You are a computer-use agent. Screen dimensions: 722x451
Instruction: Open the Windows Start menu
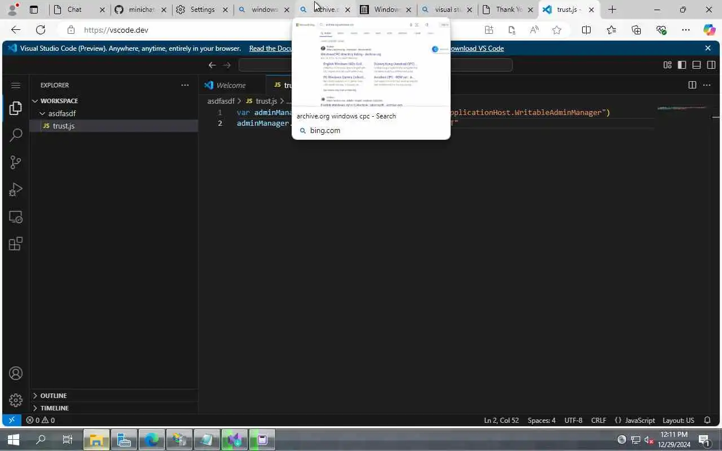(x=14, y=440)
